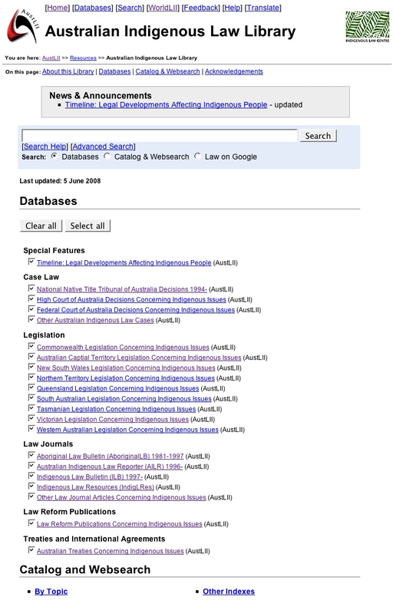Image resolution: width=396 pixels, height=600 pixels.
Task: Select the Databases search radio button
Action: pos(54,156)
